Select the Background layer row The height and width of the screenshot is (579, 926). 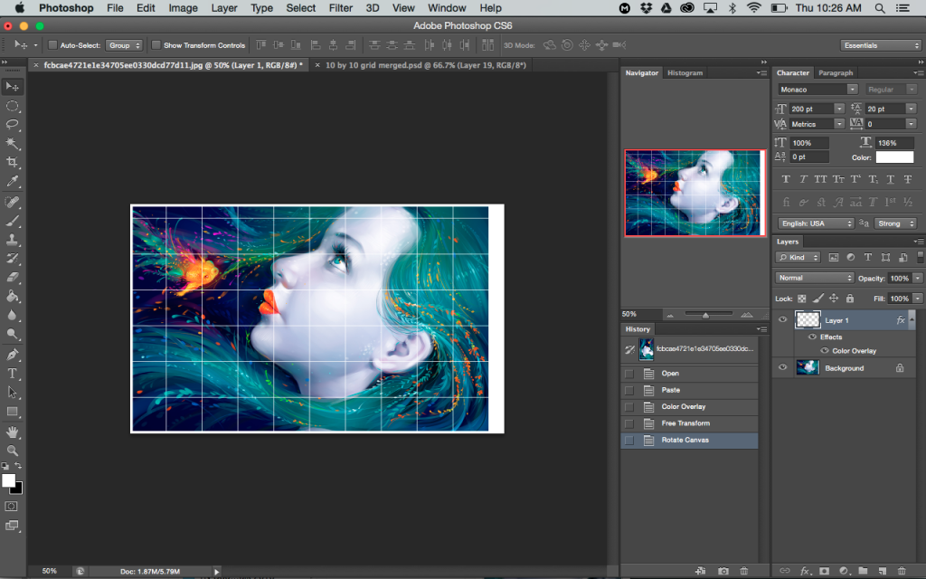(x=845, y=368)
